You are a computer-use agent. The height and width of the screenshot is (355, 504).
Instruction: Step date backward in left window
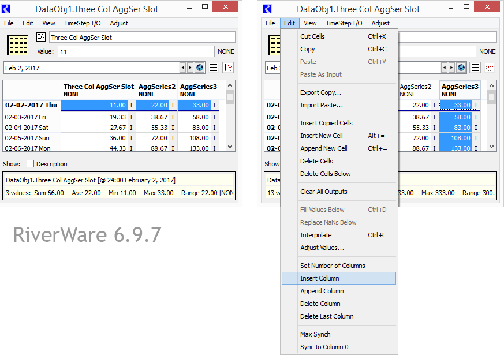pos(183,68)
